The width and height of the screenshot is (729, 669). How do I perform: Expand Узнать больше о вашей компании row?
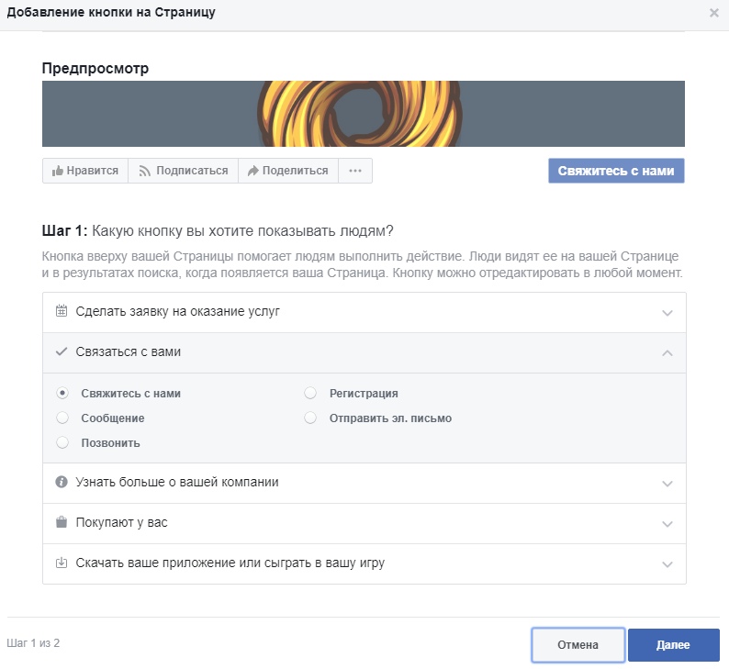click(364, 483)
